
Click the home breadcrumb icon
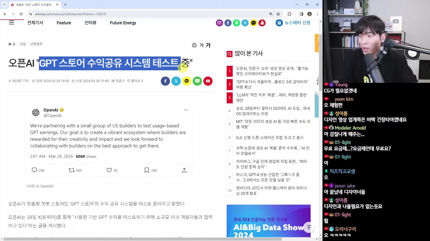[10, 44]
